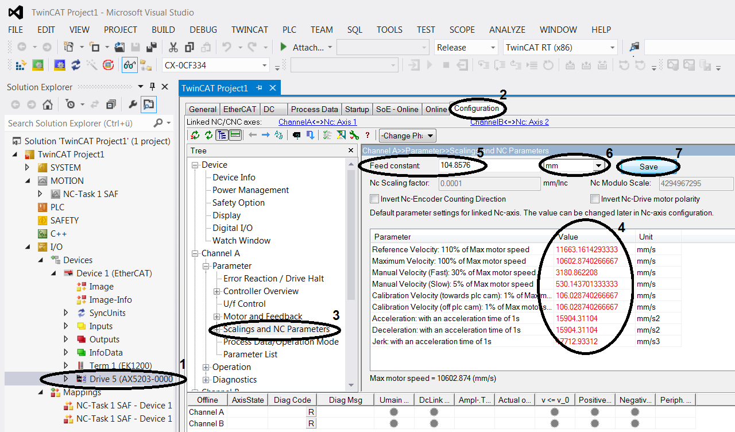Viewport: 735px width, 432px height.
Task: Open the Release configuration dropdown
Action: [493, 48]
